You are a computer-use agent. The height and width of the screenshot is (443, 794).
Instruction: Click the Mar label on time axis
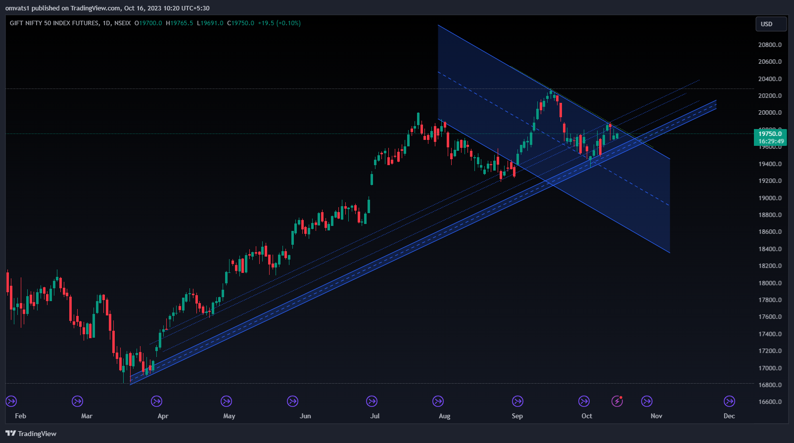click(87, 416)
